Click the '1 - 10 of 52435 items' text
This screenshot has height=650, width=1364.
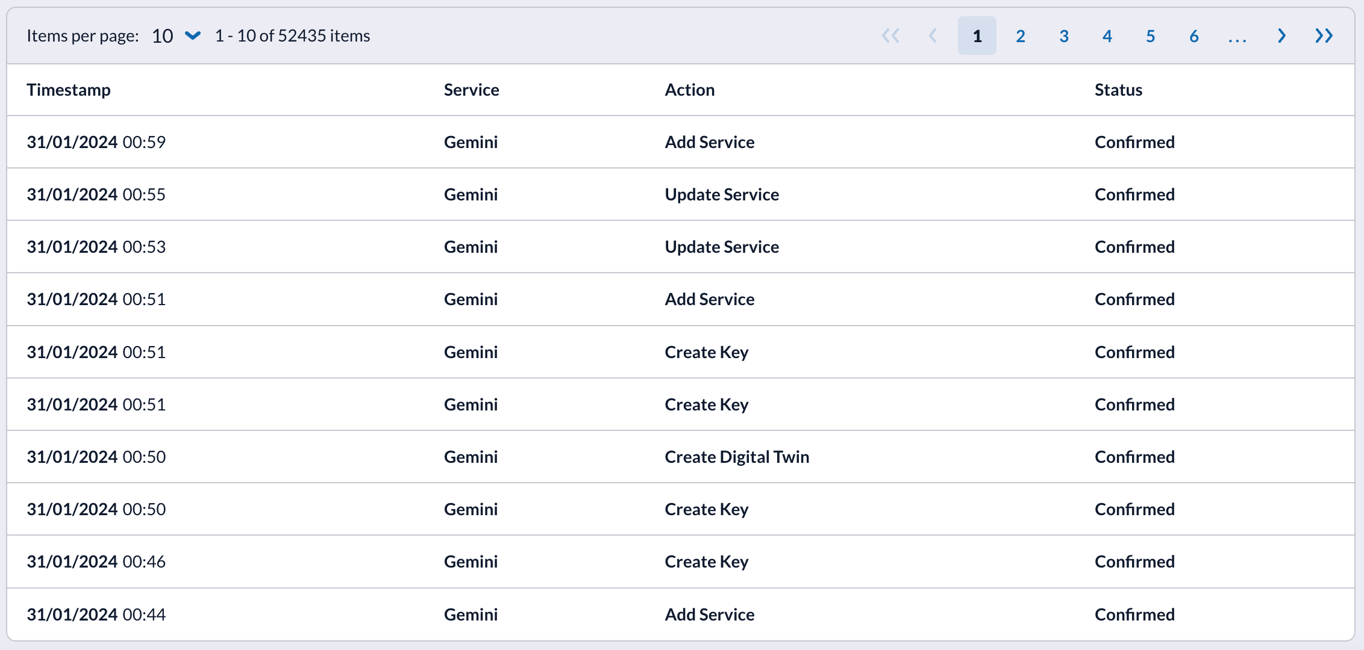[x=293, y=36]
